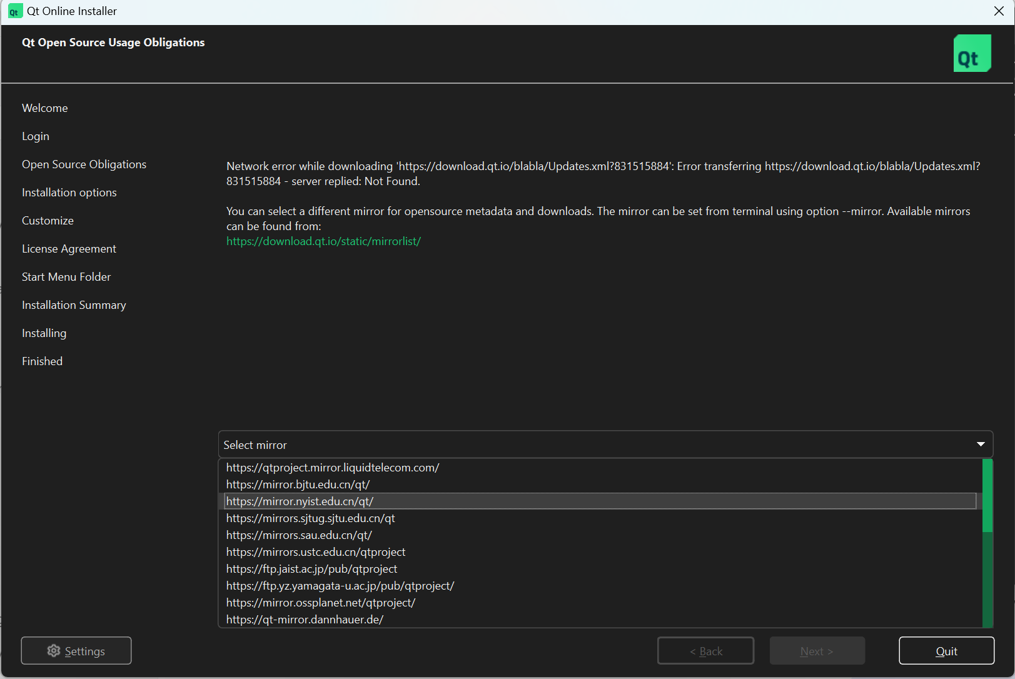Screen dimensions: 1015x679
Task: Select the mirror.nyist.edu.cn/qt mirror
Action: point(600,501)
